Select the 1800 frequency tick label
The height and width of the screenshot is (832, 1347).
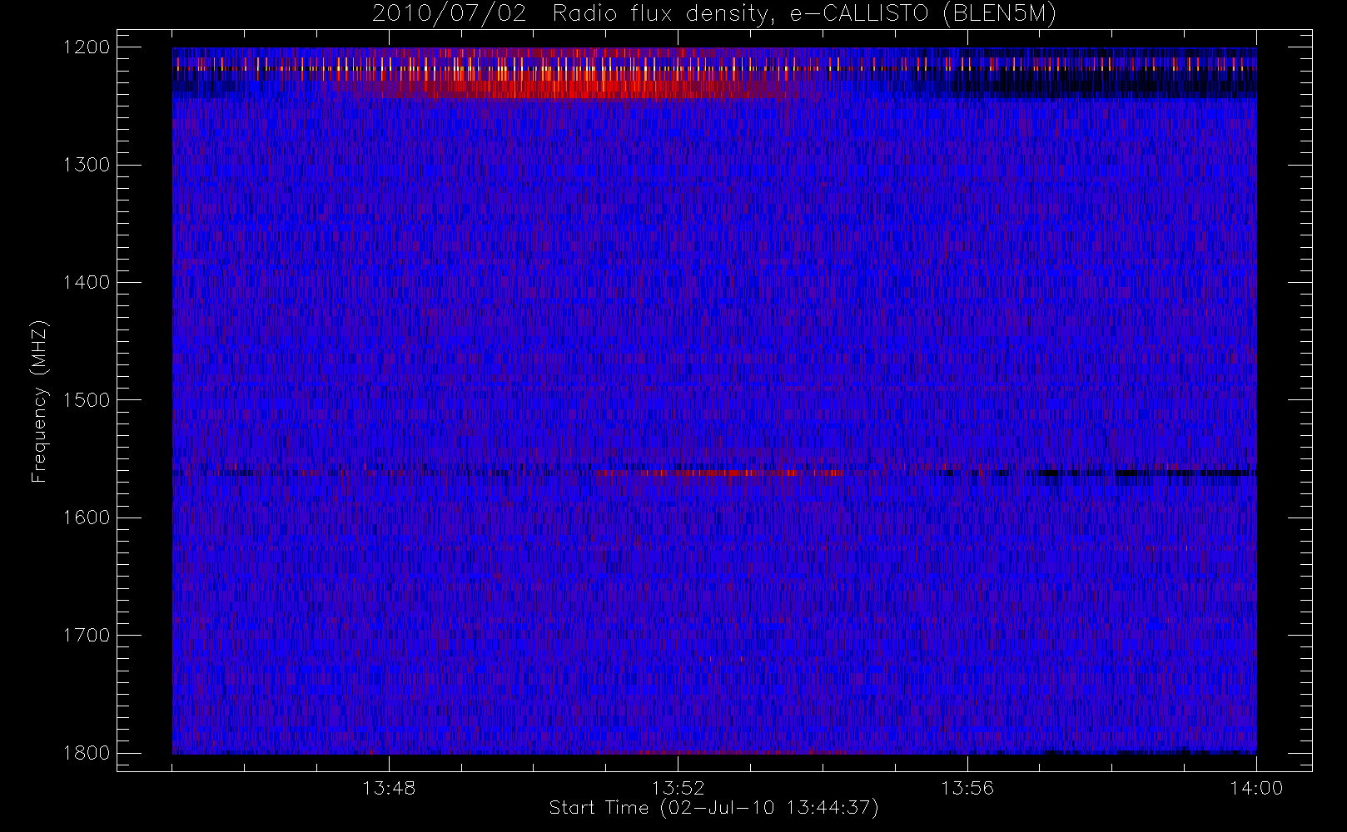(87, 753)
